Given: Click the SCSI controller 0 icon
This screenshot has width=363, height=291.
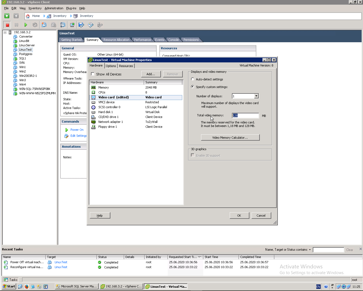Looking at the screenshot, I should click(x=93, y=107).
